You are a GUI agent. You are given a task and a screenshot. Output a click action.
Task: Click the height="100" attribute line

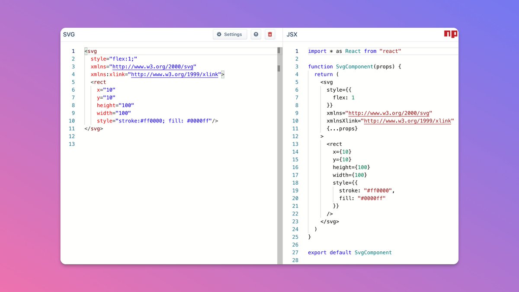(x=115, y=106)
